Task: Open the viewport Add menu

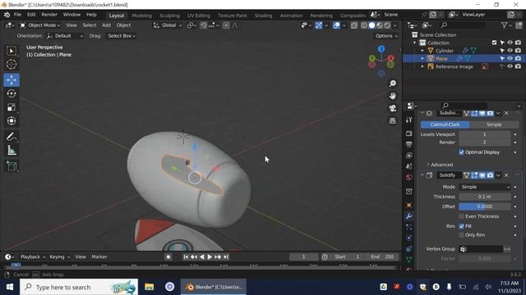Action: 106,25
